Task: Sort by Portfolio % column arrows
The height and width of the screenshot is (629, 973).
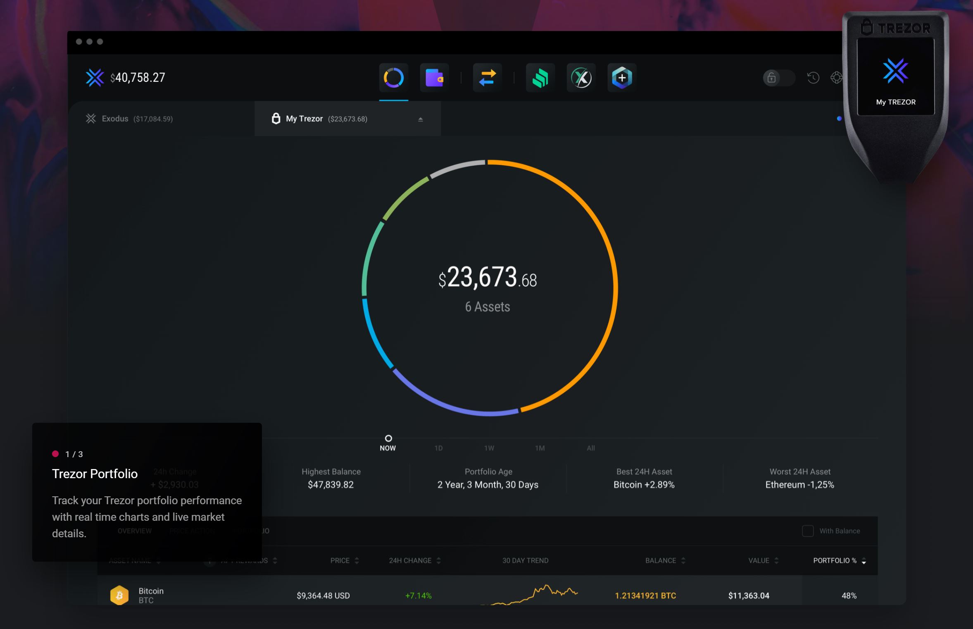Action: click(864, 560)
